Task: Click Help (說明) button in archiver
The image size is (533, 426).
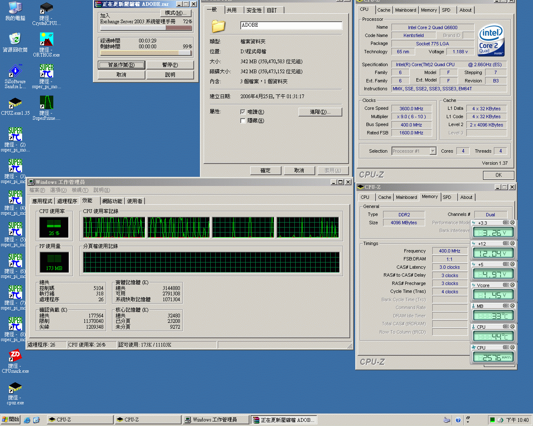Action: (x=170, y=75)
